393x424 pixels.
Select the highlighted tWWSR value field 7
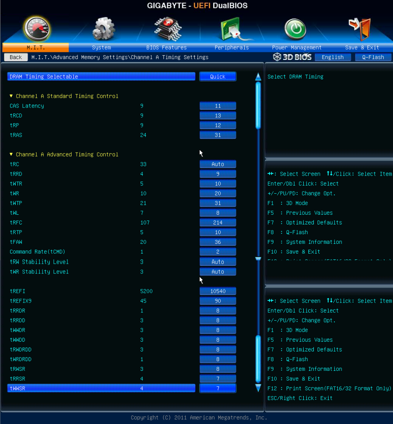(218, 388)
